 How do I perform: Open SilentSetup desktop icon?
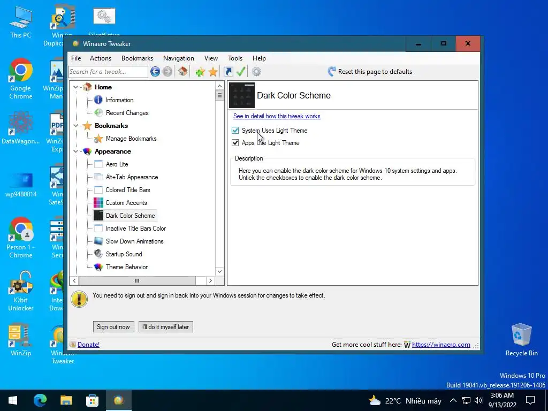pyautogui.click(x=104, y=21)
